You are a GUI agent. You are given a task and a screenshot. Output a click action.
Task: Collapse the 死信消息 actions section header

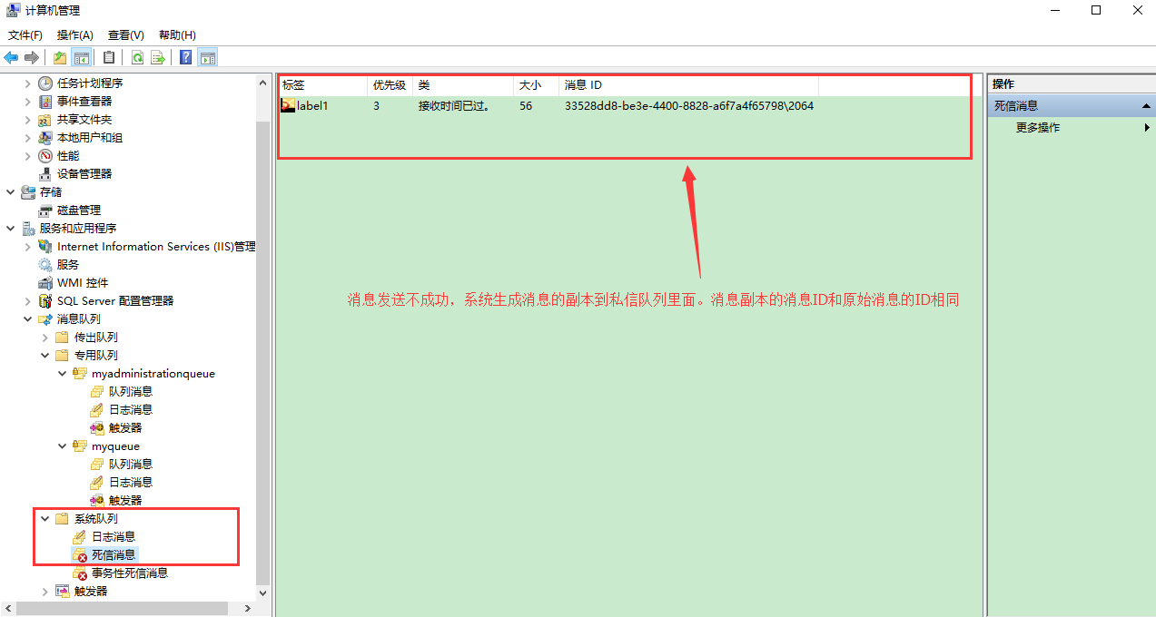pyautogui.click(x=1071, y=105)
